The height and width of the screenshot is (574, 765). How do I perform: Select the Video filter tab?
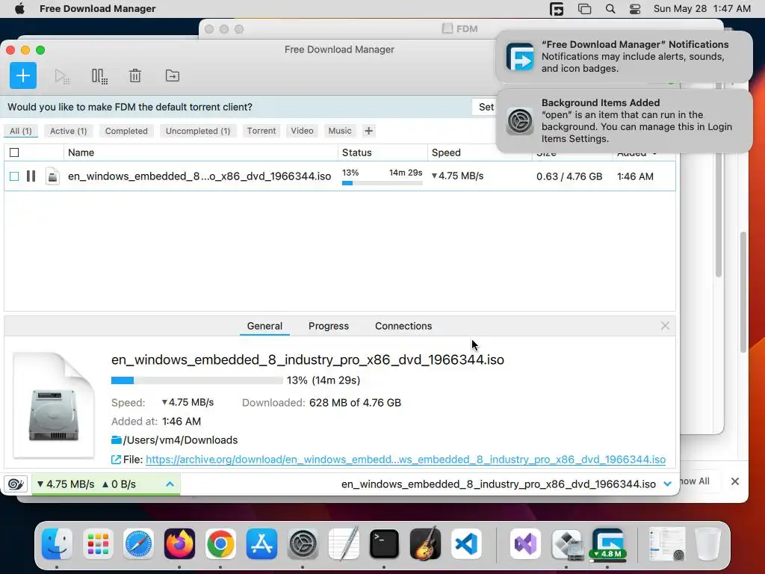tap(302, 131)
